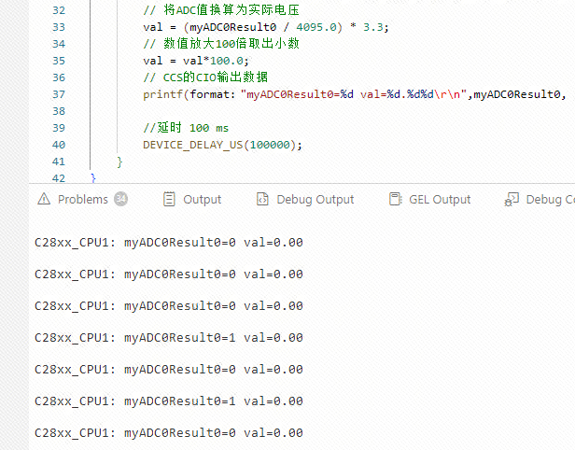Click the comment about CCS CIO output
Screen dimensions: 575x450
coord(205,77)
